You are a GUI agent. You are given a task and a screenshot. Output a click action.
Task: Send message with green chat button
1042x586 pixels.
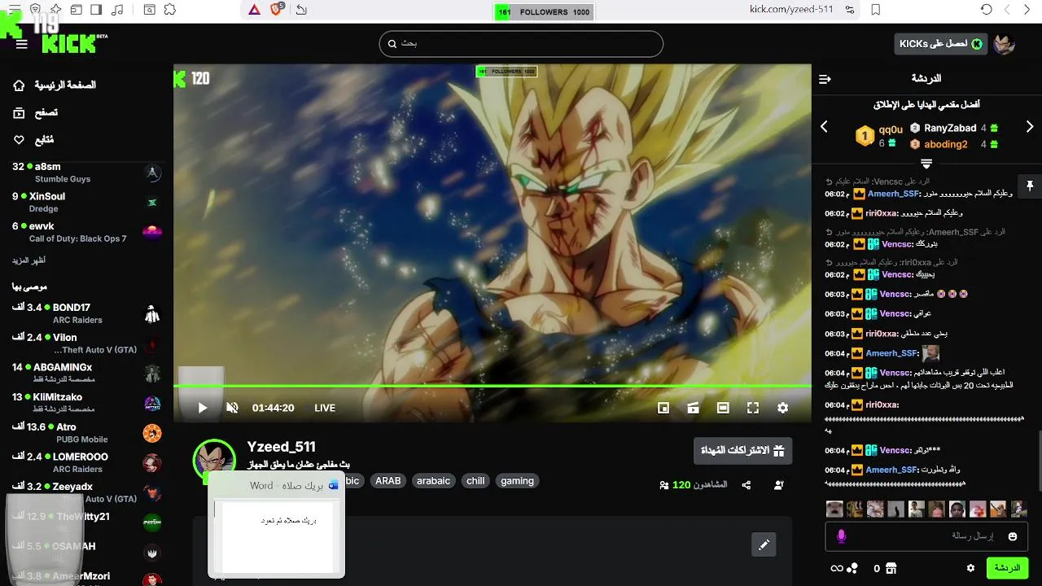(1006, 568)
